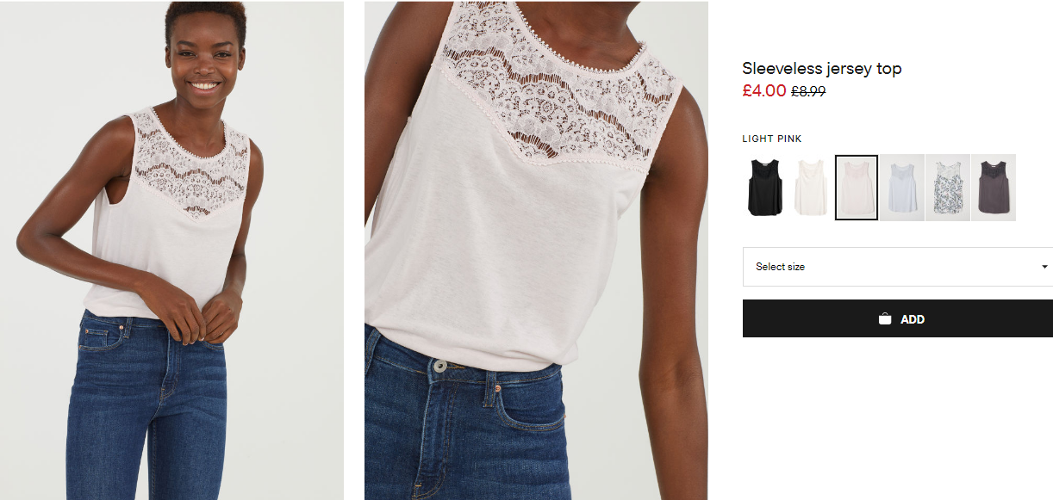Click the jeans button in close-up photo

pyautogui.click(x=440, y=366)
